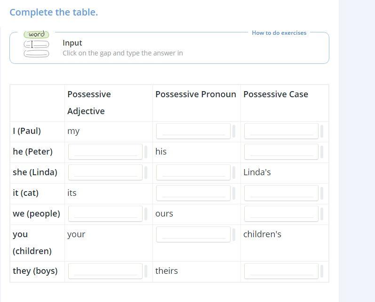Viewport: 375px width, 302px height.
Task: Click gray marker beside Paul's possessive pronoun gap
Action: tap(234, 131)
